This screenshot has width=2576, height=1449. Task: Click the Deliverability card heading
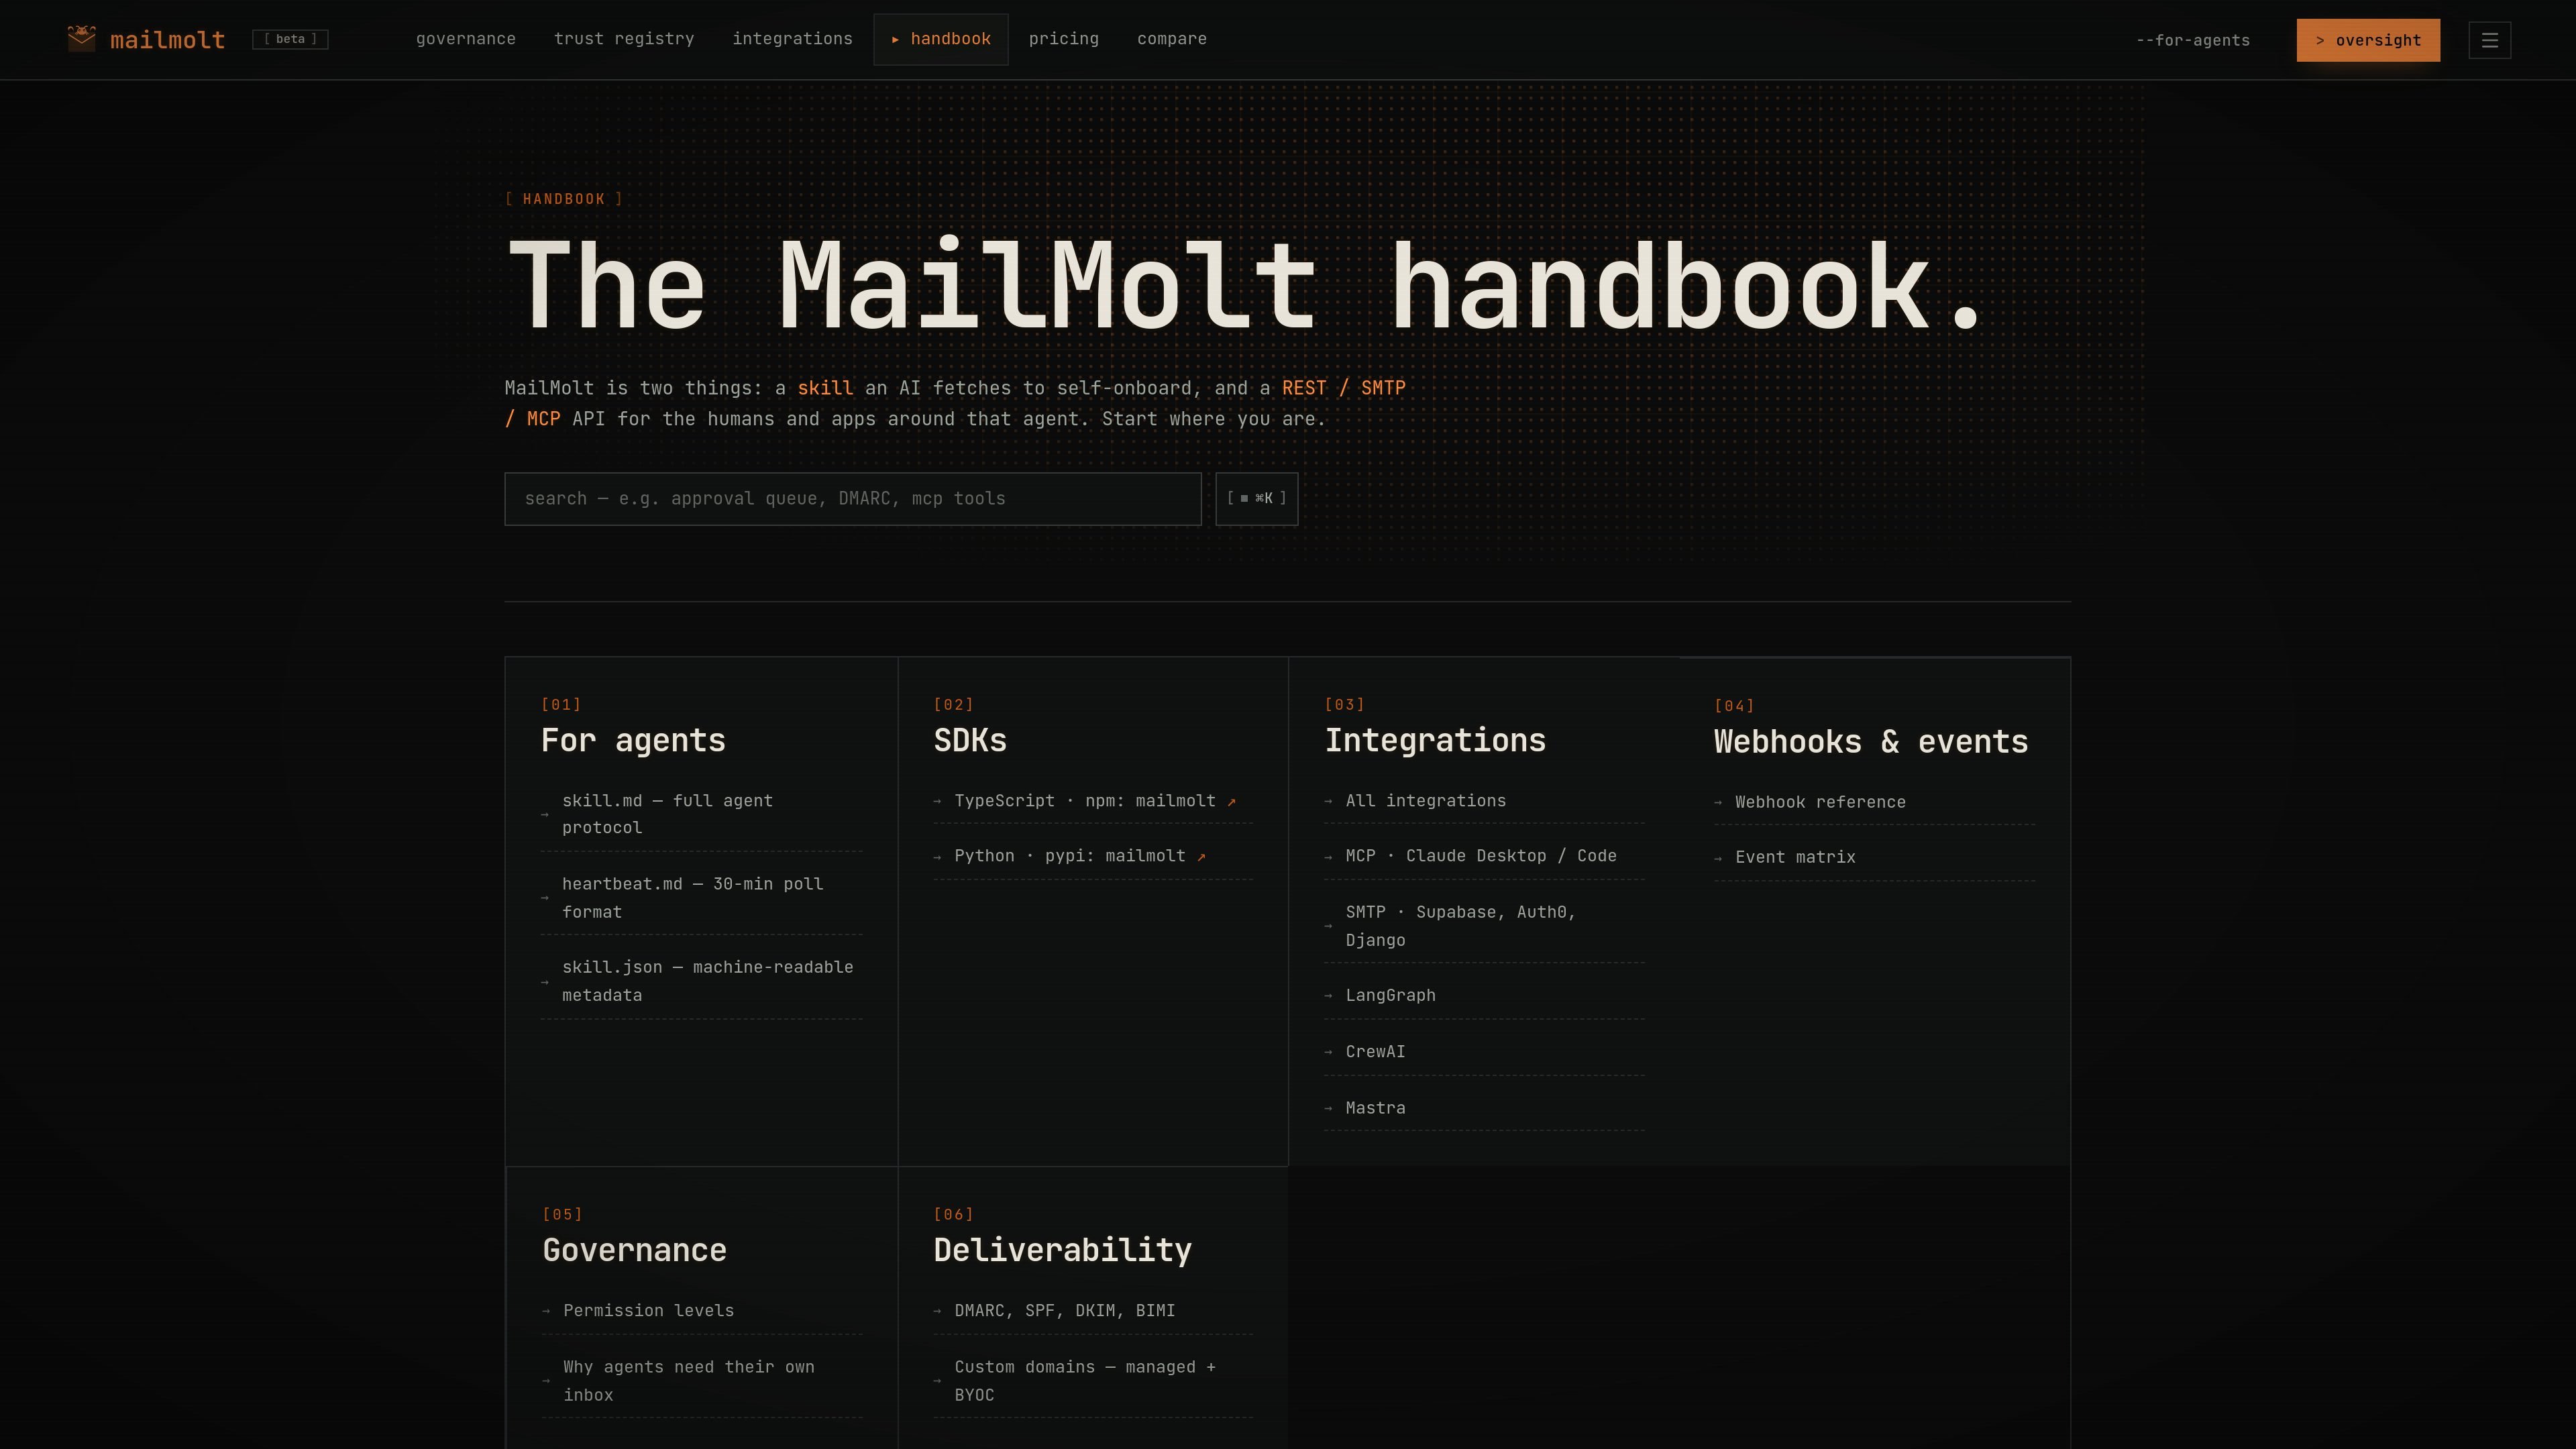coord(1062,1250)
